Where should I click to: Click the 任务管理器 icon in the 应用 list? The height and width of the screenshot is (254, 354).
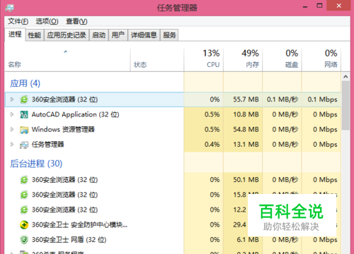pyautogui.click(x=24, y=145)
